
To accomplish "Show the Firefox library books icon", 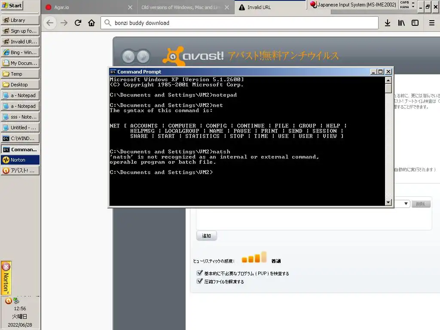I will tap(401, 23).
